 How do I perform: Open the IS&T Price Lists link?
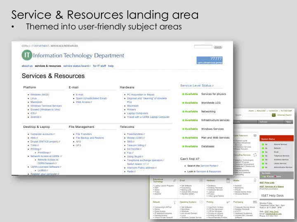[267, 183]
